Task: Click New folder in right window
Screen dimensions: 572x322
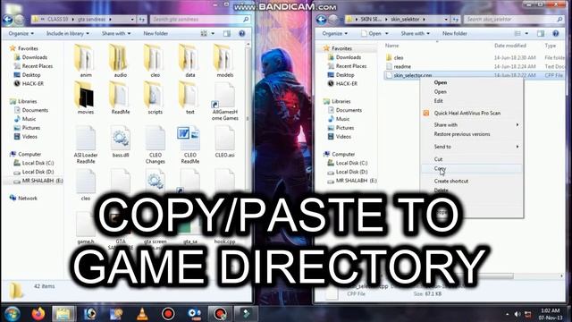Action: coord(455,33)
